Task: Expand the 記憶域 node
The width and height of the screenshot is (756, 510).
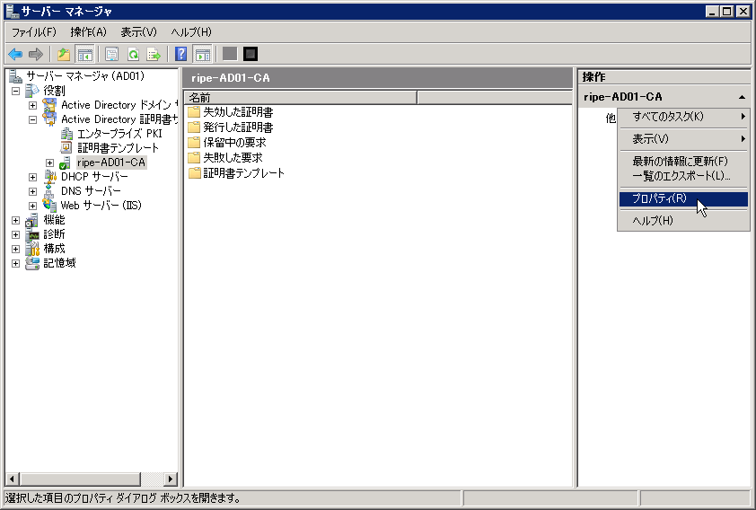Action: point(15,264)
